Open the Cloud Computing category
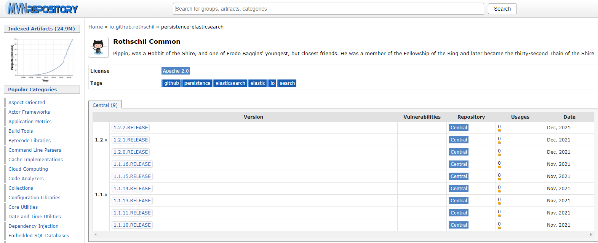Image resolution: width=598 pixels, height=243 pixels. click(x=28, y=169)
